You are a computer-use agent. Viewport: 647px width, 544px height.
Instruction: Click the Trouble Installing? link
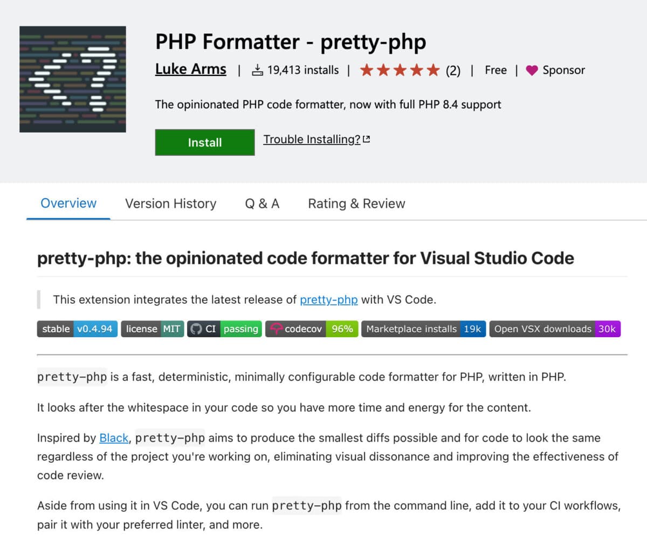pyautogui.click(x=312, y=140)
